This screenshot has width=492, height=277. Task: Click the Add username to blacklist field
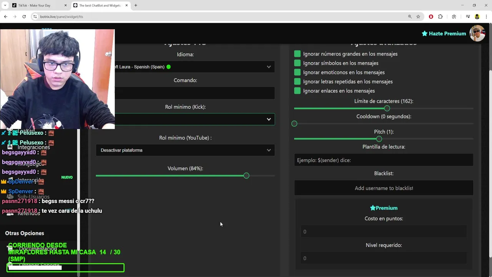384,188
